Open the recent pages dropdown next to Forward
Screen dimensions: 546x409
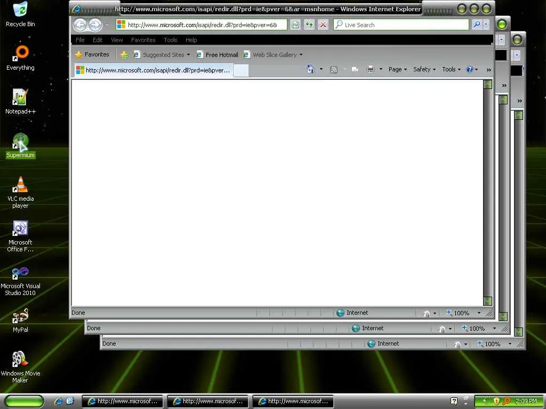[107, 25]
